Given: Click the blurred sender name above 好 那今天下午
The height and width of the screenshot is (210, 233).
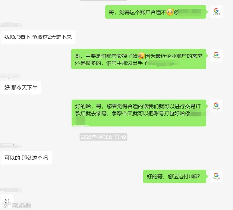Looking at the screenshot, I should 10,76.
